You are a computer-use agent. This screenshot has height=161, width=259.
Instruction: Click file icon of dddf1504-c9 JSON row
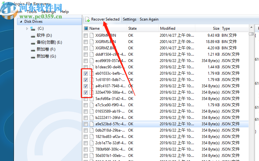pyautogui.click(x=92, y=54)
